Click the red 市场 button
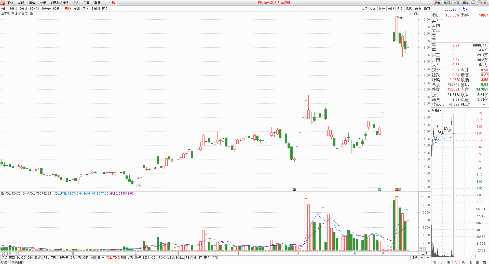This screenshot has height=264, width=489. (112, 3)
